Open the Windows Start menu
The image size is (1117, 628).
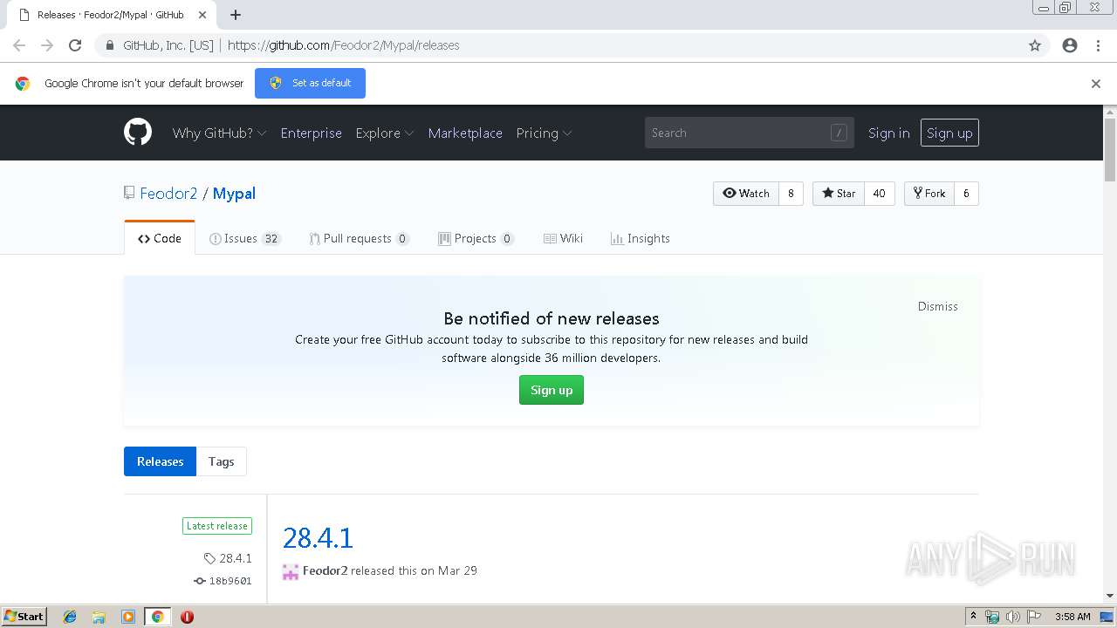[x=24, y=616]
